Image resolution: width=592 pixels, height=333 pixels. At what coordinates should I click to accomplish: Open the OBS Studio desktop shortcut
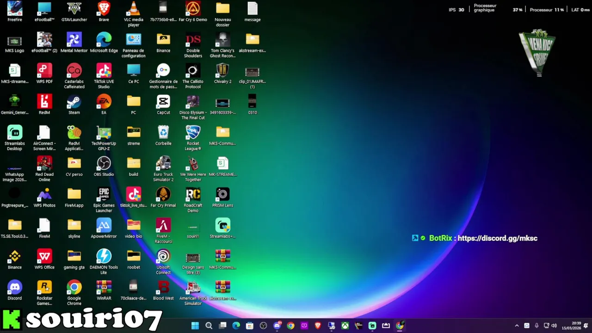104,166
